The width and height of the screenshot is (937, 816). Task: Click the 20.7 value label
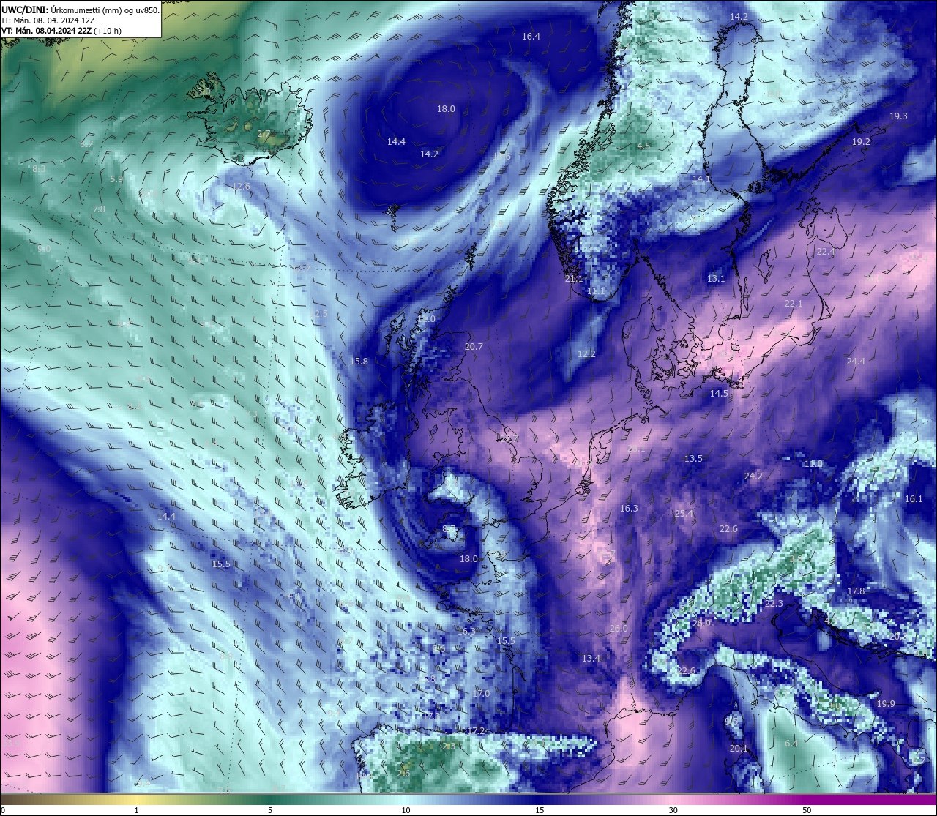pos(474,346)
